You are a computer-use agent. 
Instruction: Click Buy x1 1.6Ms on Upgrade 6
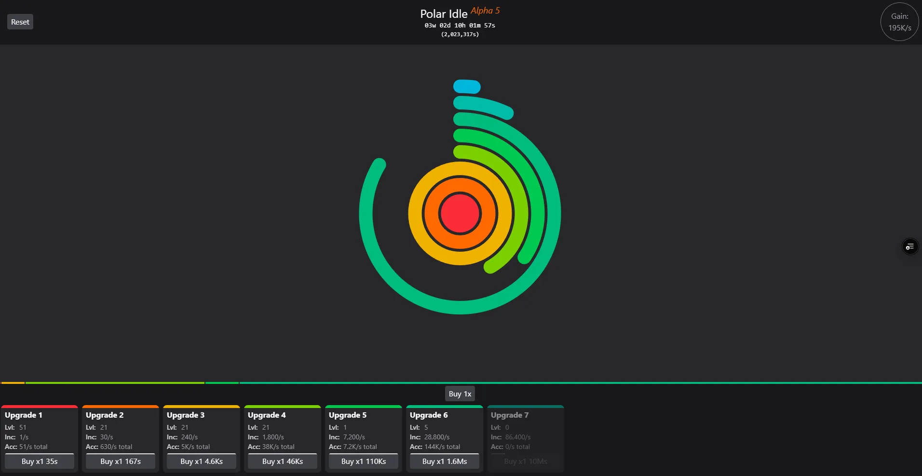[444, 461]
